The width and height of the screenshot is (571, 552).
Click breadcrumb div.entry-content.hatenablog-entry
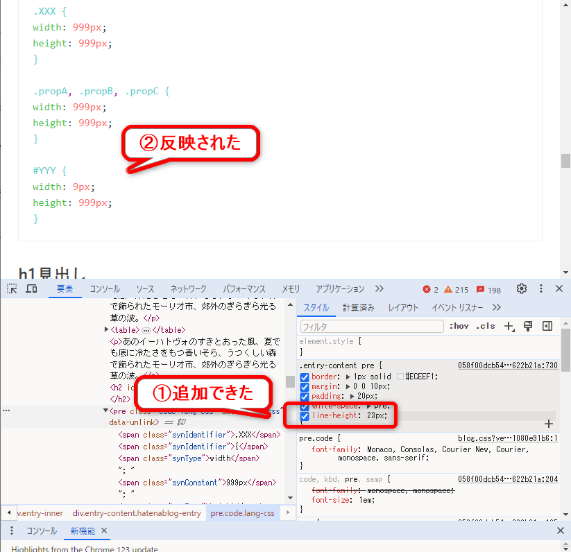coord(137,513)
